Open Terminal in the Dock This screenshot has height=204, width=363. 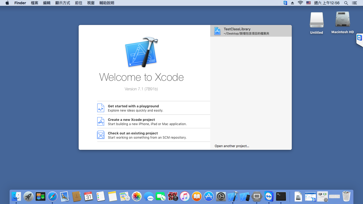(281, 197)
